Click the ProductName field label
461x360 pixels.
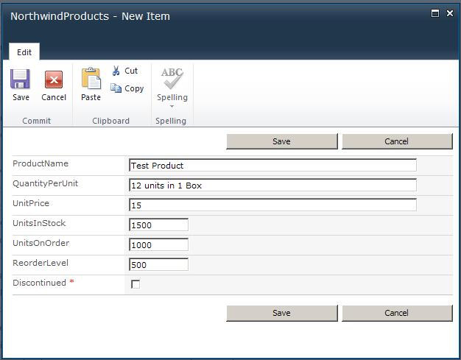coord(41,163)
